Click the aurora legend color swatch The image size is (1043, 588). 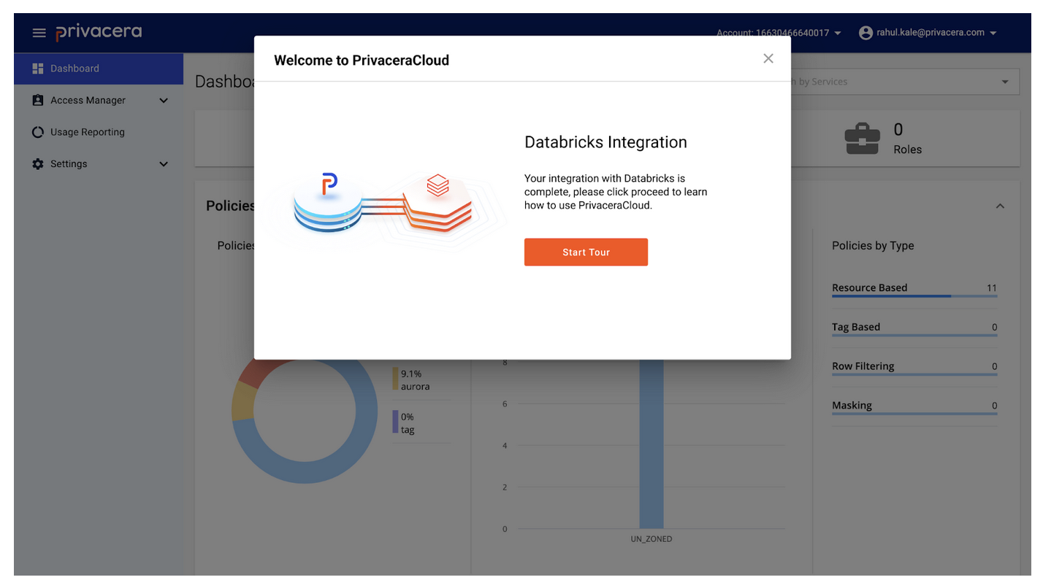[396, 379]
